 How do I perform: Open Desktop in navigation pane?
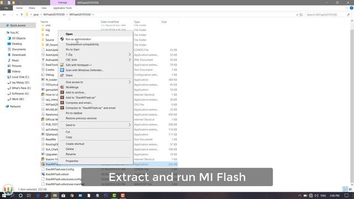(17, 44)
